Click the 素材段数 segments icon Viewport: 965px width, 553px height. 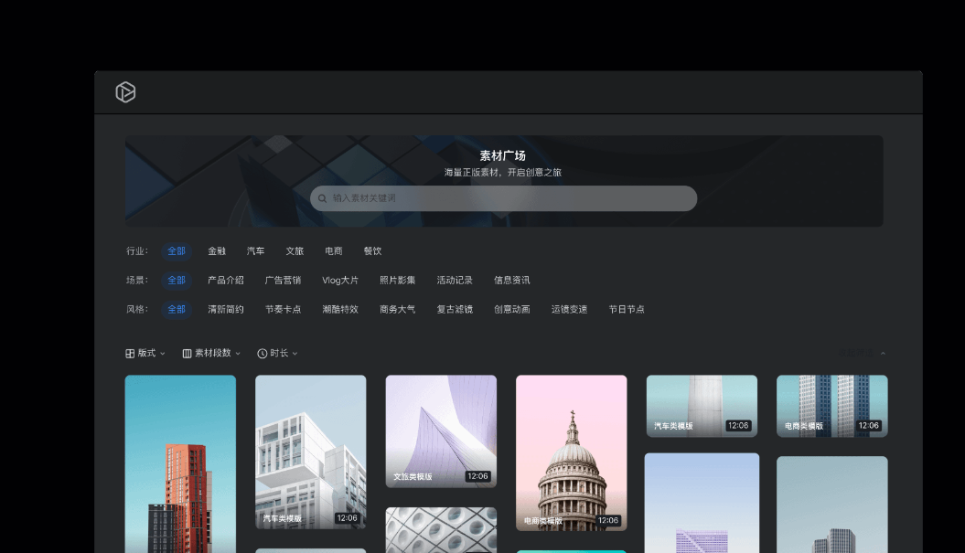click(187, 353)
